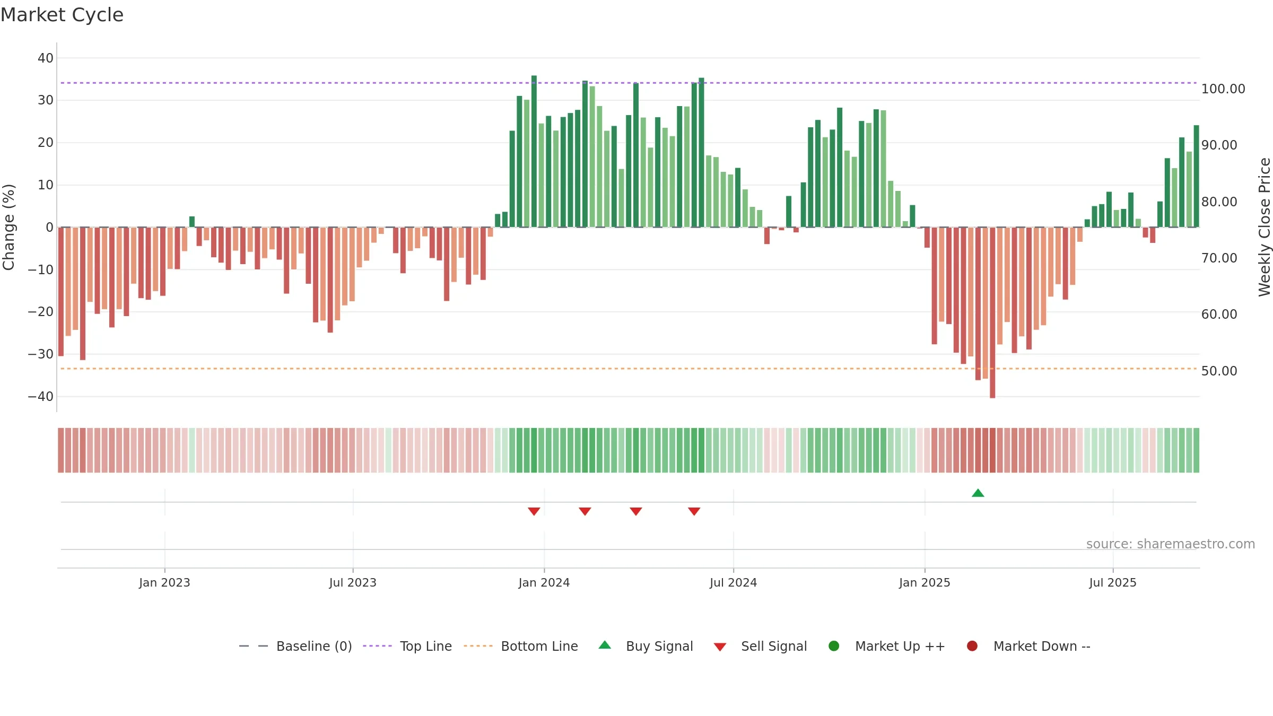Click the 0 tick on the Change axis
This screenshot has width=1273, height=716.
(x=50, y=228)
